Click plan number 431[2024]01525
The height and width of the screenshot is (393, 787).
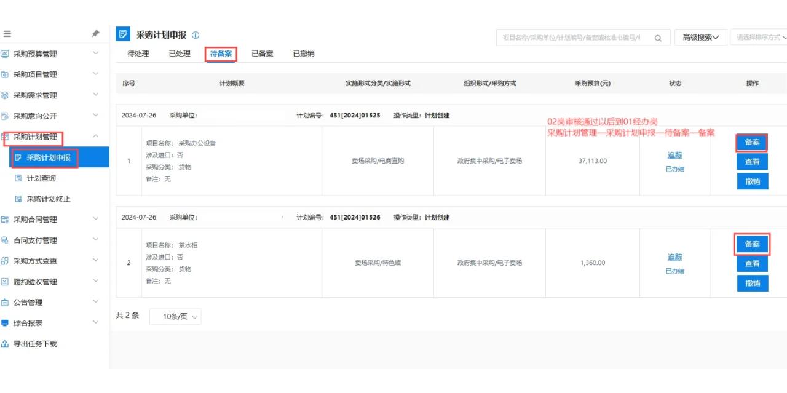(355, 116)
